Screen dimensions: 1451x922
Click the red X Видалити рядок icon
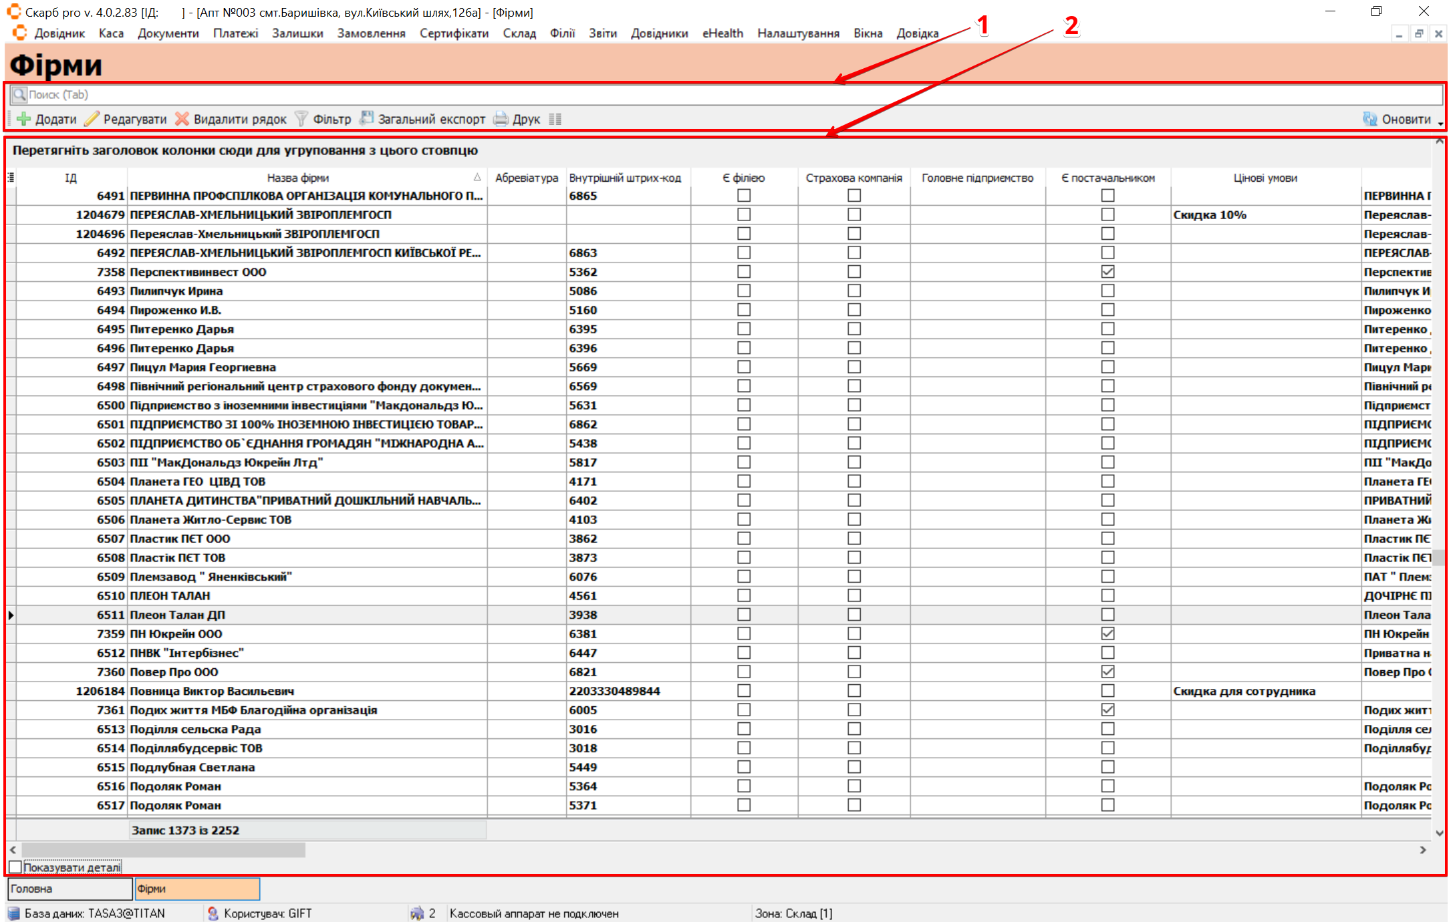tap(182, 119)
